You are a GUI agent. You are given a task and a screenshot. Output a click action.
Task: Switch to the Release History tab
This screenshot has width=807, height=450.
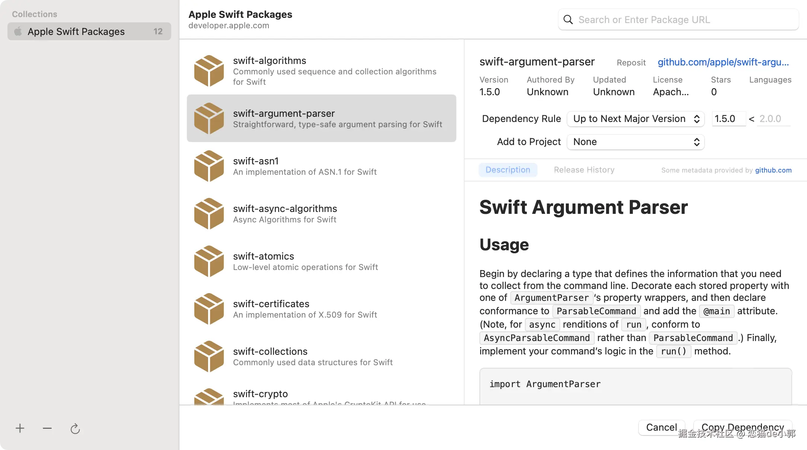point(584,170)
